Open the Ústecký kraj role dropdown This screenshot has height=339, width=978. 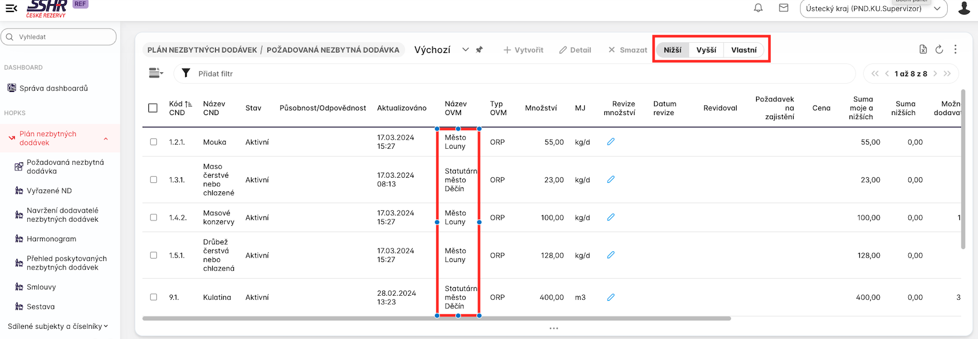point(873,9)
